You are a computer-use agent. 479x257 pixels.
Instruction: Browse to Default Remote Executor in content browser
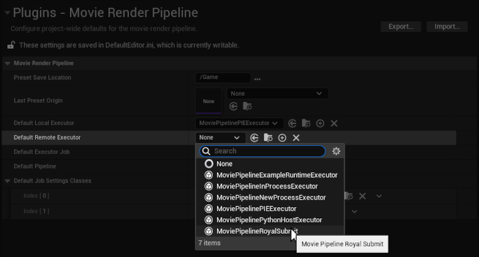point(268,138)
